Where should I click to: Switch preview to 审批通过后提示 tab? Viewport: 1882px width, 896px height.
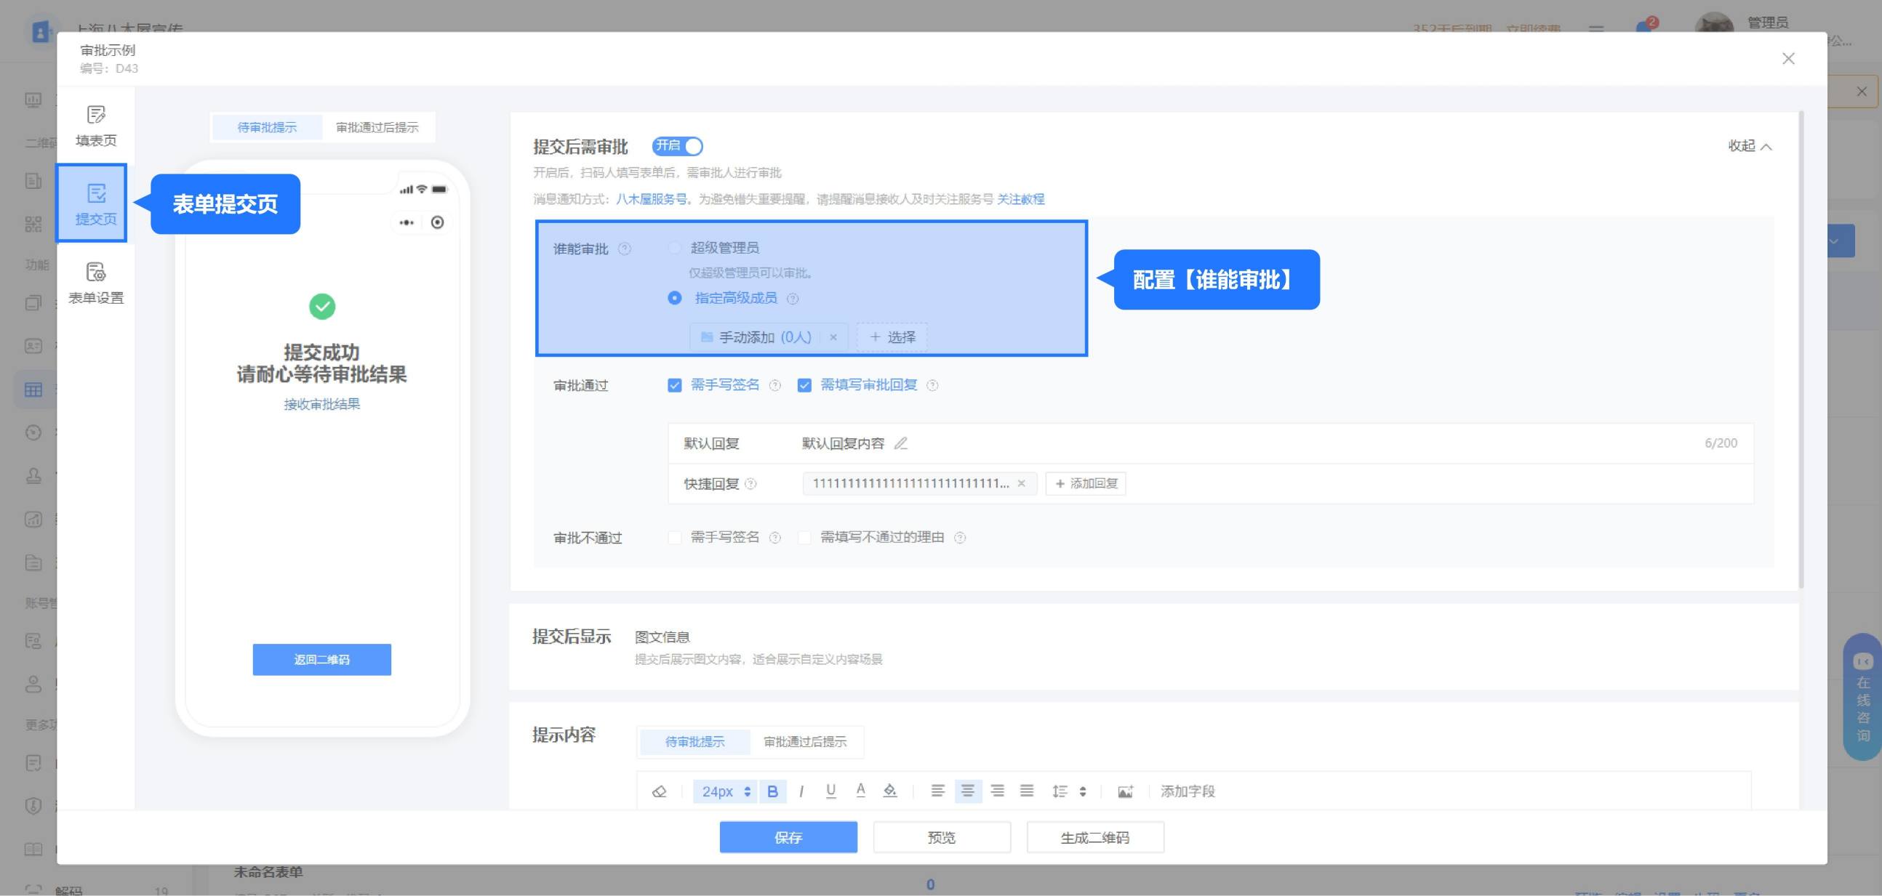tap(377, 128)
